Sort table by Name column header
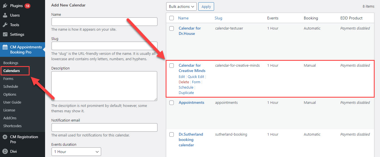This screenshot has height=157, width=380. pyautogui.click(x=183, y=18)
